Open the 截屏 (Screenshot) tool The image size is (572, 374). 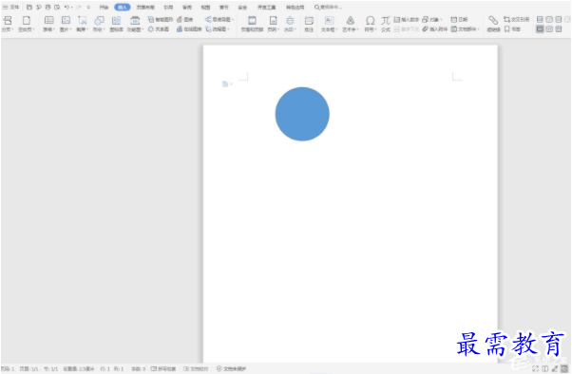point(83,24)
